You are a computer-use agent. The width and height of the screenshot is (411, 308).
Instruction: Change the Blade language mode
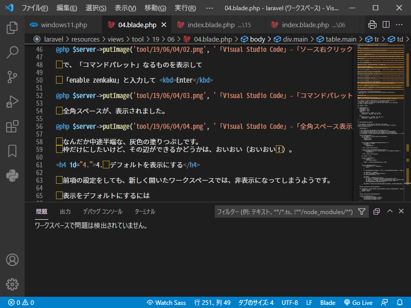coord(327,302)
